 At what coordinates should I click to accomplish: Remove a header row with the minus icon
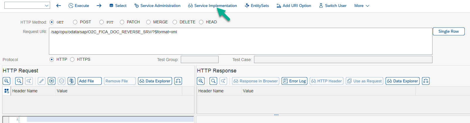(x=62, y=81)
